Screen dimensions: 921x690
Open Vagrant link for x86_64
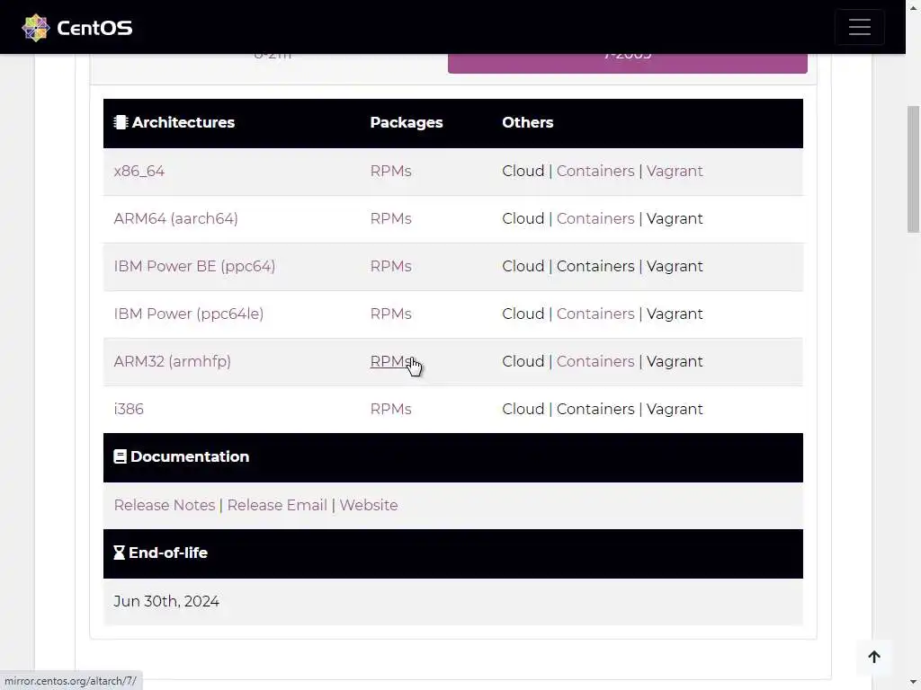(675, 171)
